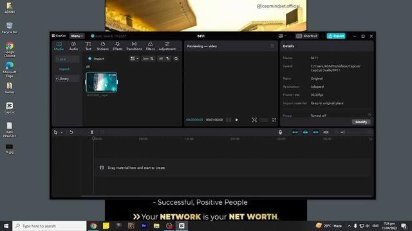Image resolution: width=412 pixels, height=231 pixels.
Task: Toggle preview axis in timeline
Action: [x=326, y=132]
